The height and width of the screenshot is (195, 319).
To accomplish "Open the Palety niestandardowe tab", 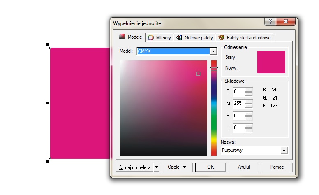I will click(x=245, y=38).
